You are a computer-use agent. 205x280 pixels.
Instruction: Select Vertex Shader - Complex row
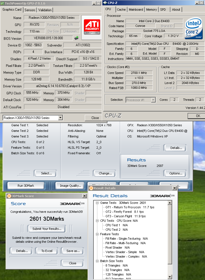coord(126,256)
